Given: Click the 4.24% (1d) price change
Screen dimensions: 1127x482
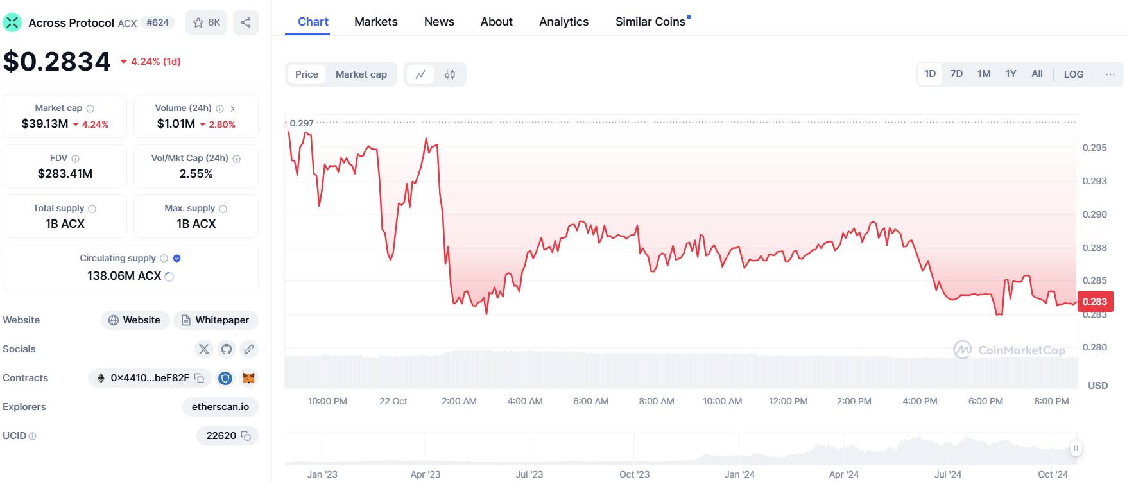Looking at the screenshot, I should [x=151, y=62].
